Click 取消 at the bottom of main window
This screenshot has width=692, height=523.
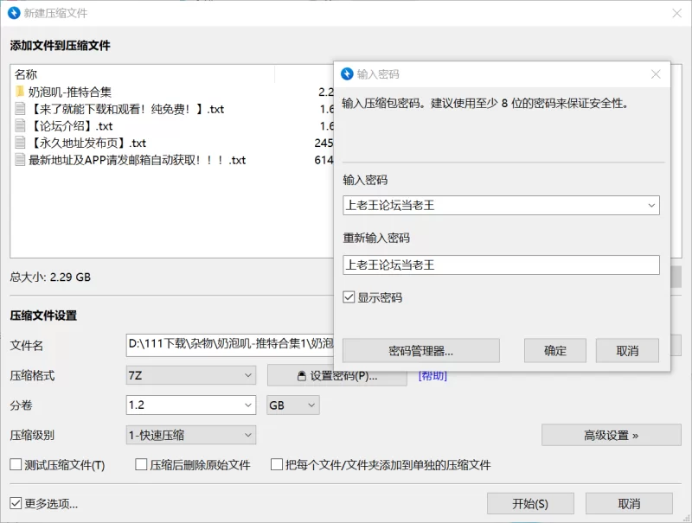(x=629, y=504)
